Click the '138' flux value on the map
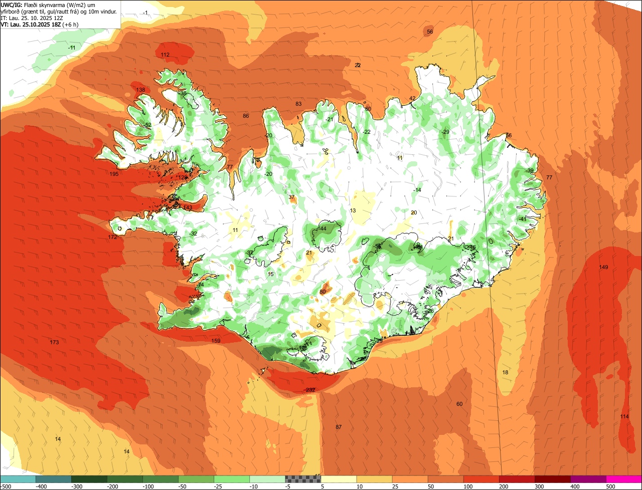Viewport: 642px width, 490px height. click(x=140, y=90)
